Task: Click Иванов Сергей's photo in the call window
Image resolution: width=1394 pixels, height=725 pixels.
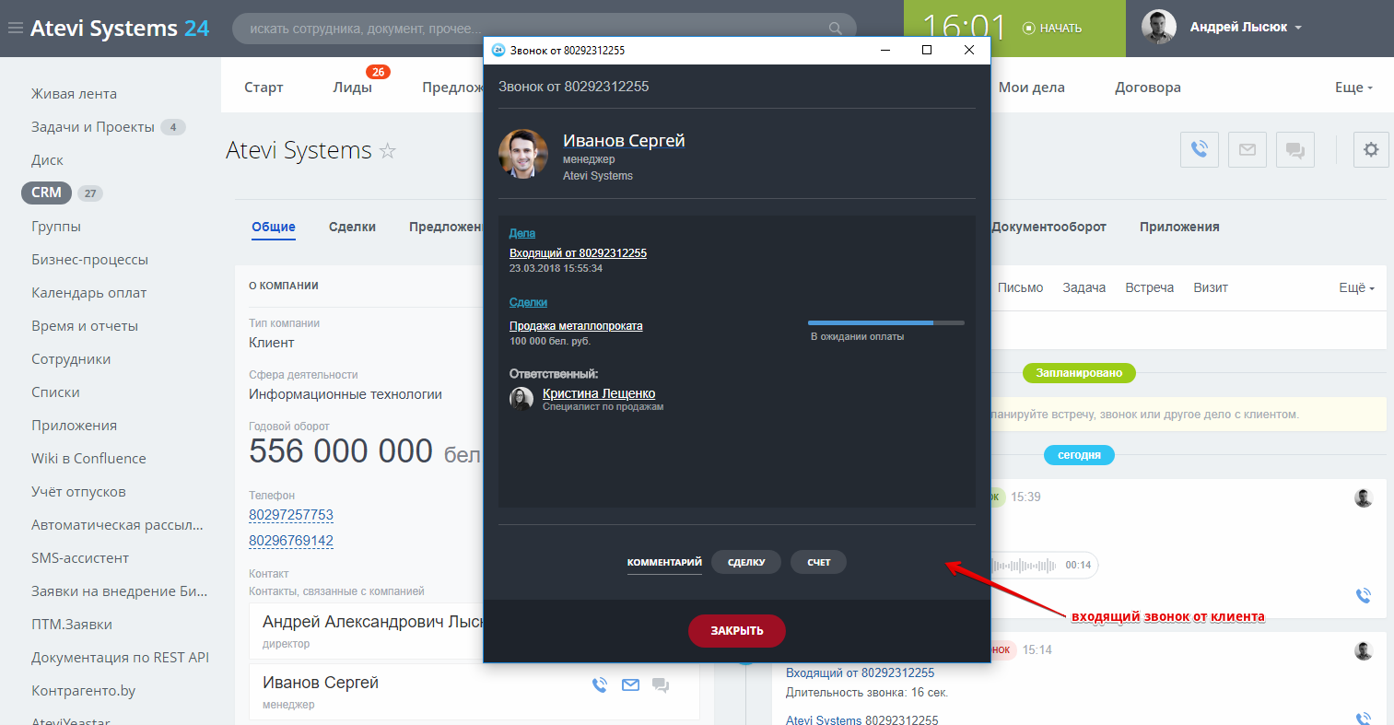Action: pos(523,154)
